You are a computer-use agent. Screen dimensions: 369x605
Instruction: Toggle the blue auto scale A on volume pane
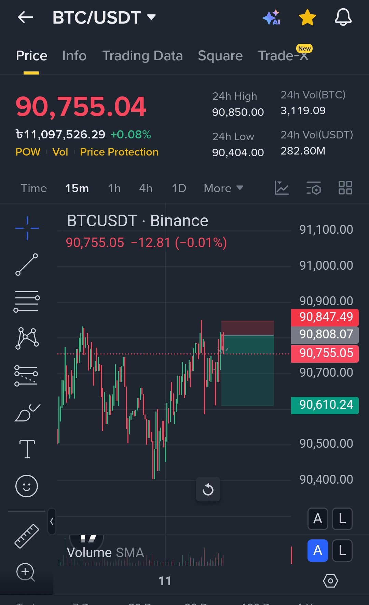(318, 551)
